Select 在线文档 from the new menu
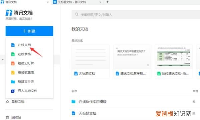 tap(24, 45)
